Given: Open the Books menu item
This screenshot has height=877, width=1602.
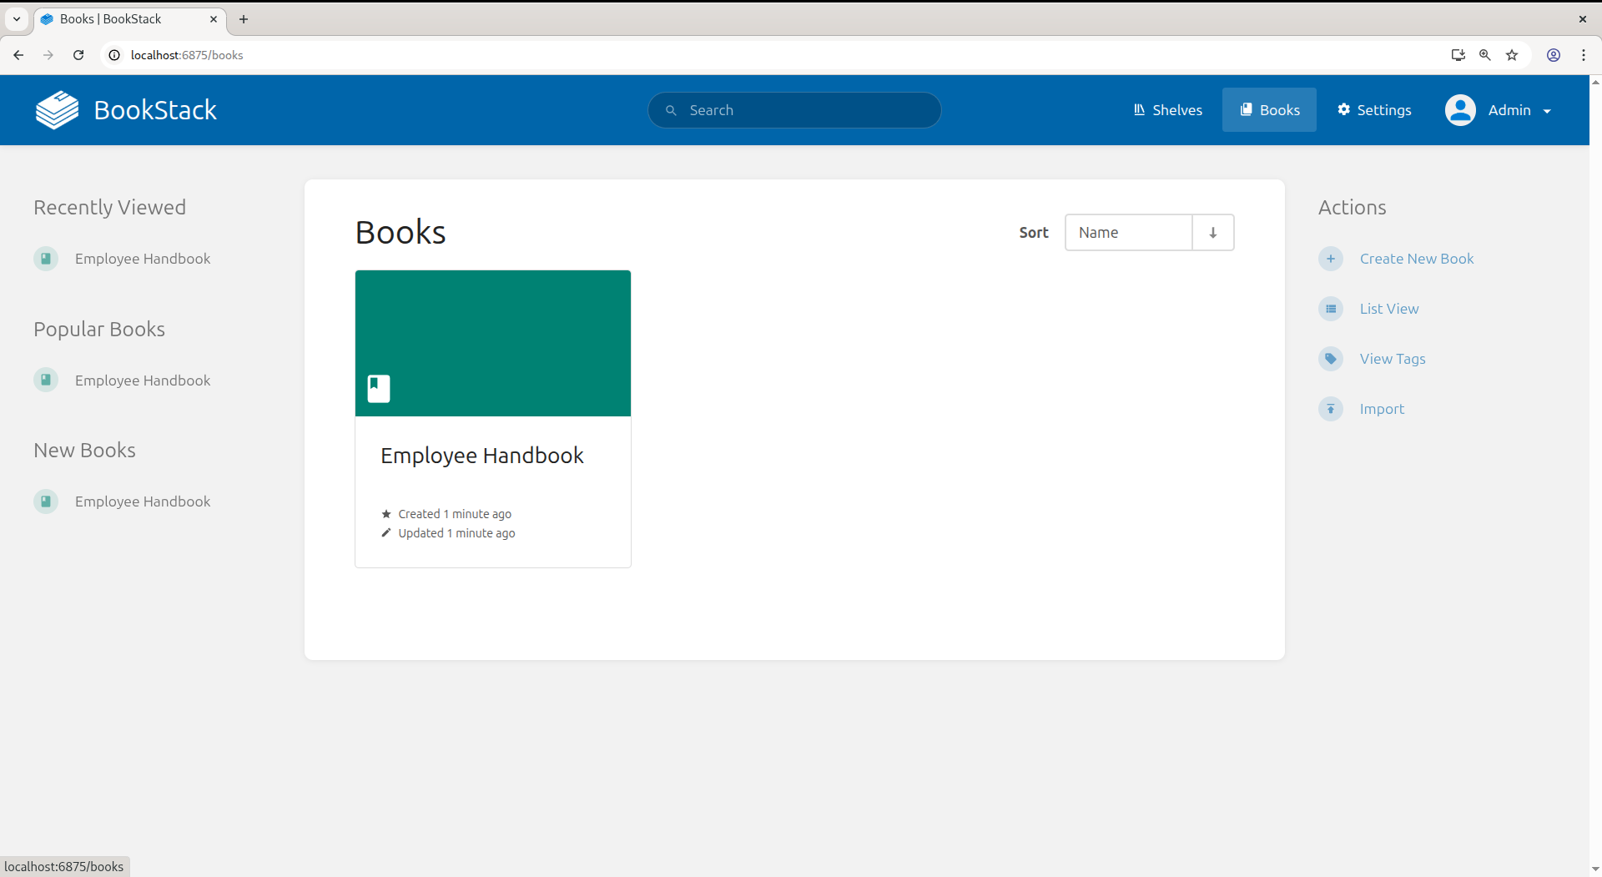Looking at the screenshot, I should tap(1269, 110).
